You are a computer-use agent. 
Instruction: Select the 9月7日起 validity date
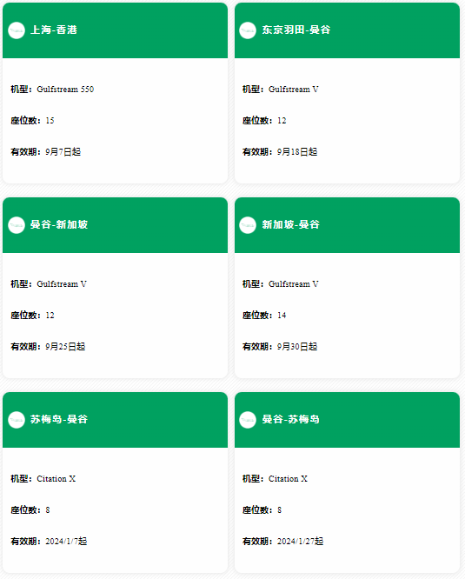point(63,152)
